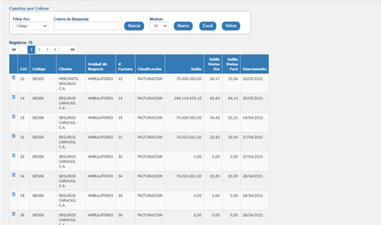Click the Buscar button
Screen dimensions: 381x225
[x=134, y=26]
